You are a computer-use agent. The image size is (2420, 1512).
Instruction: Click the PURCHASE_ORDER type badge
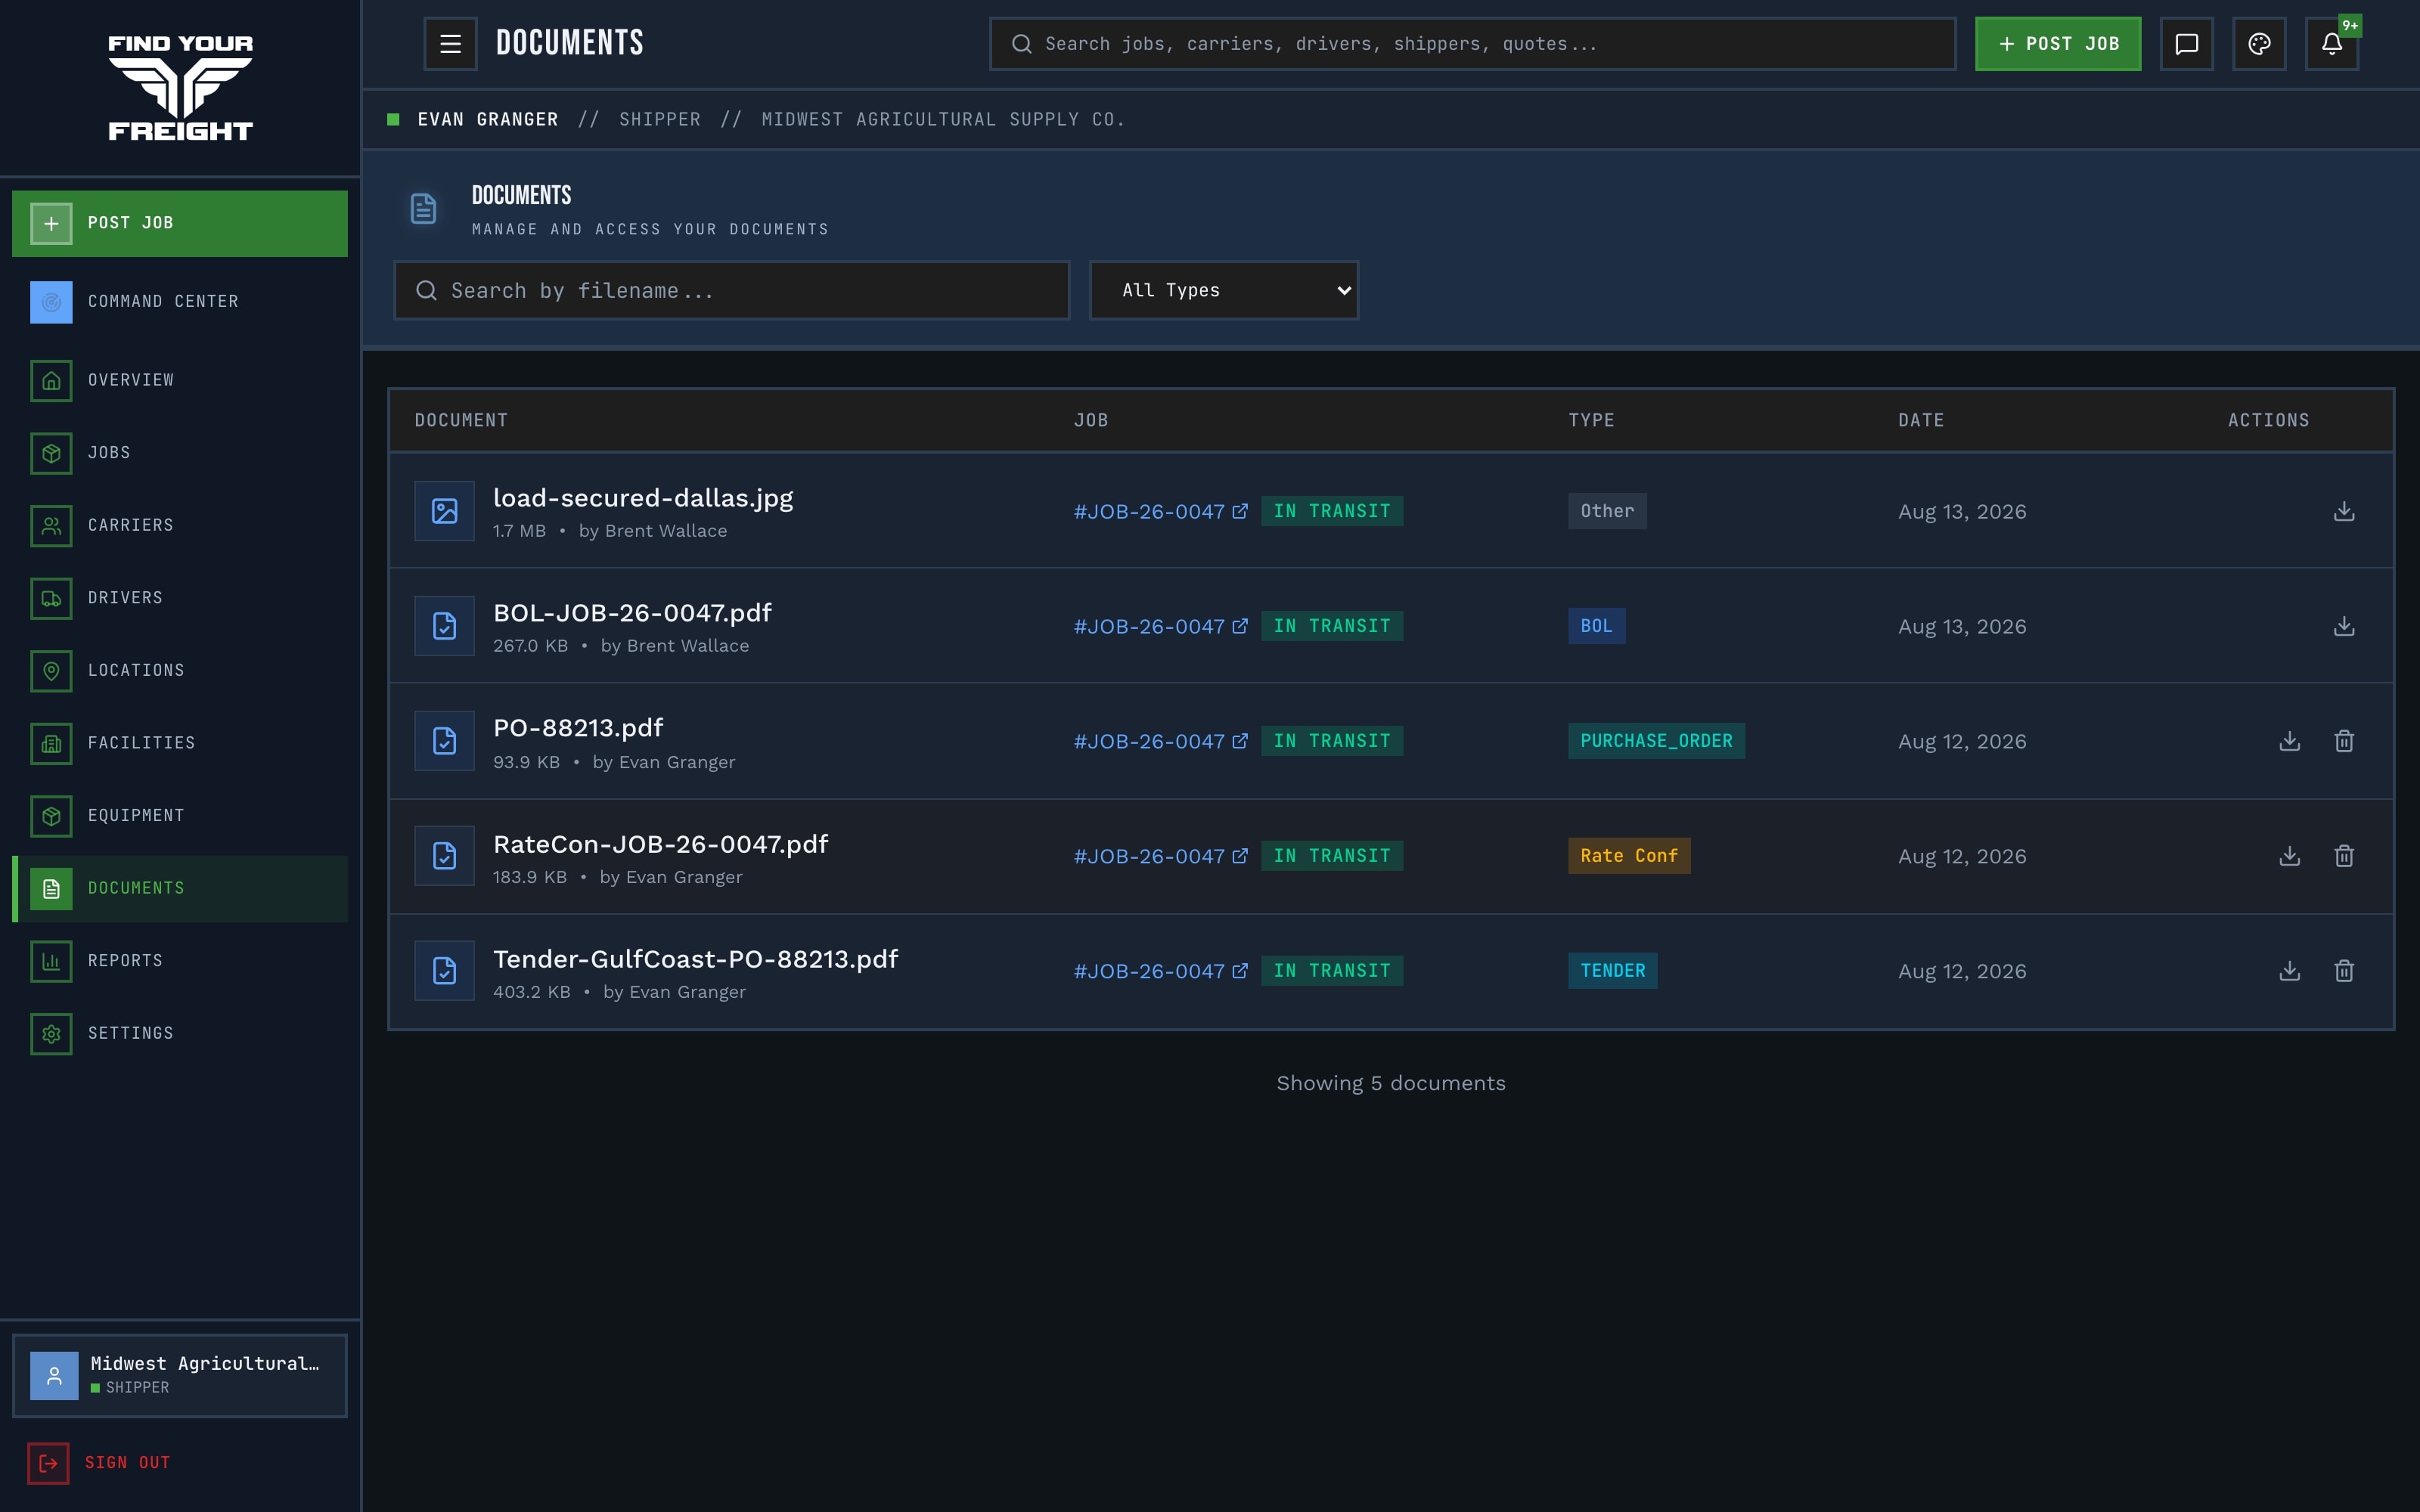(1656, 741)
